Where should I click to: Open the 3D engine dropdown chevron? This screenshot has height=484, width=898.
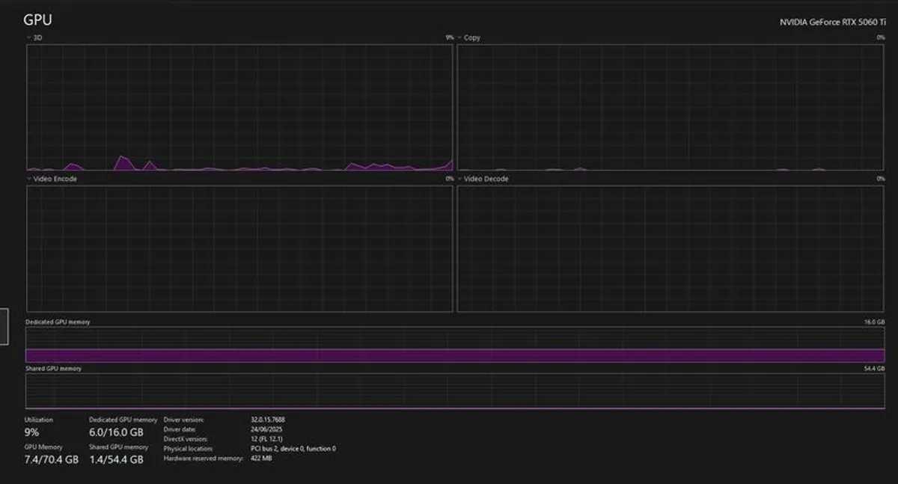pyautogui.click(x=29, y=37)
